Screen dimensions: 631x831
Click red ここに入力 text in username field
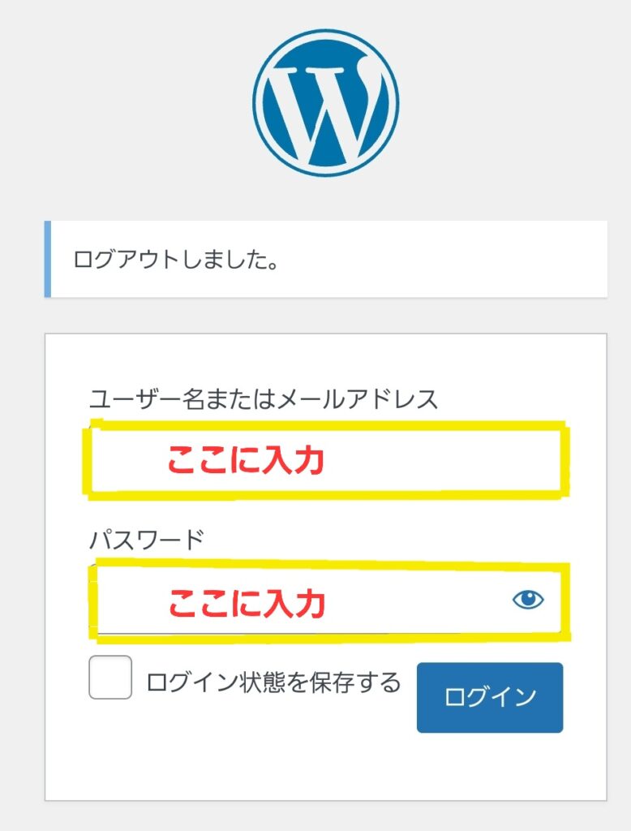246,459
